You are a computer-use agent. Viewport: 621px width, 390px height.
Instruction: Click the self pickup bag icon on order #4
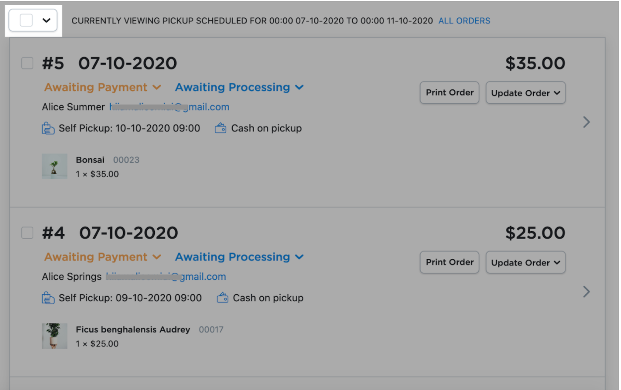pos(48,298)
